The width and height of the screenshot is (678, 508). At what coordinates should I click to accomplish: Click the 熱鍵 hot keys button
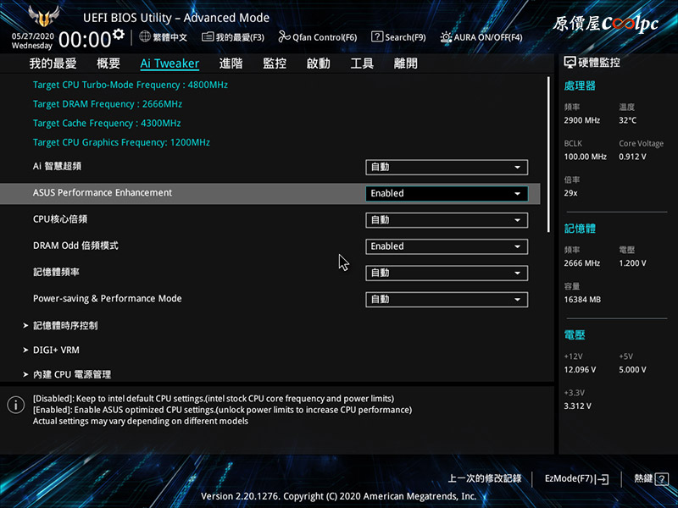pos(651,478)
